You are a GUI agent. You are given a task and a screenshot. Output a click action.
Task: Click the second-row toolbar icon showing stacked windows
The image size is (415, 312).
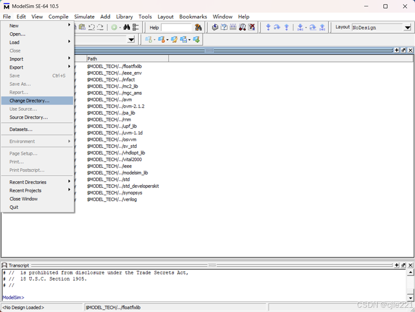(183, 39)
